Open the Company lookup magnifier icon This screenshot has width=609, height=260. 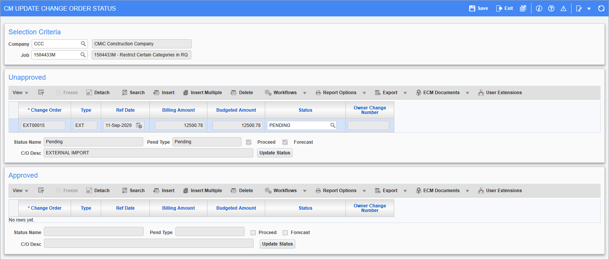click(x=83, y=44)
